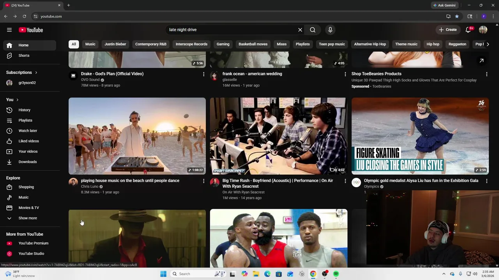Click the search magnifier button
This screenshot has width=499, height=280.
(x=313, y=30)
